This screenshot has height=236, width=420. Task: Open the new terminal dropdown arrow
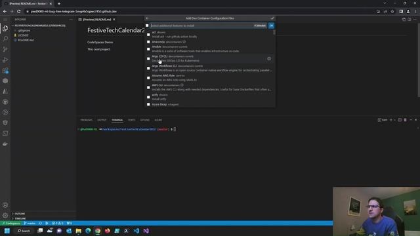pos(394,120)
